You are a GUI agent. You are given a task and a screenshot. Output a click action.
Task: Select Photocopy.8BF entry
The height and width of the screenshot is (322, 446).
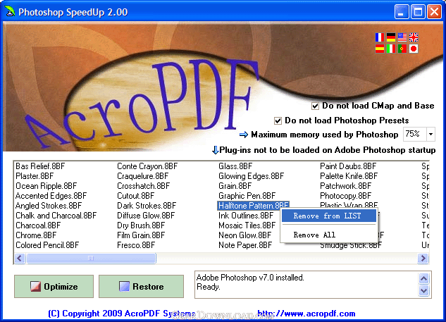click(x=345, y=196)
